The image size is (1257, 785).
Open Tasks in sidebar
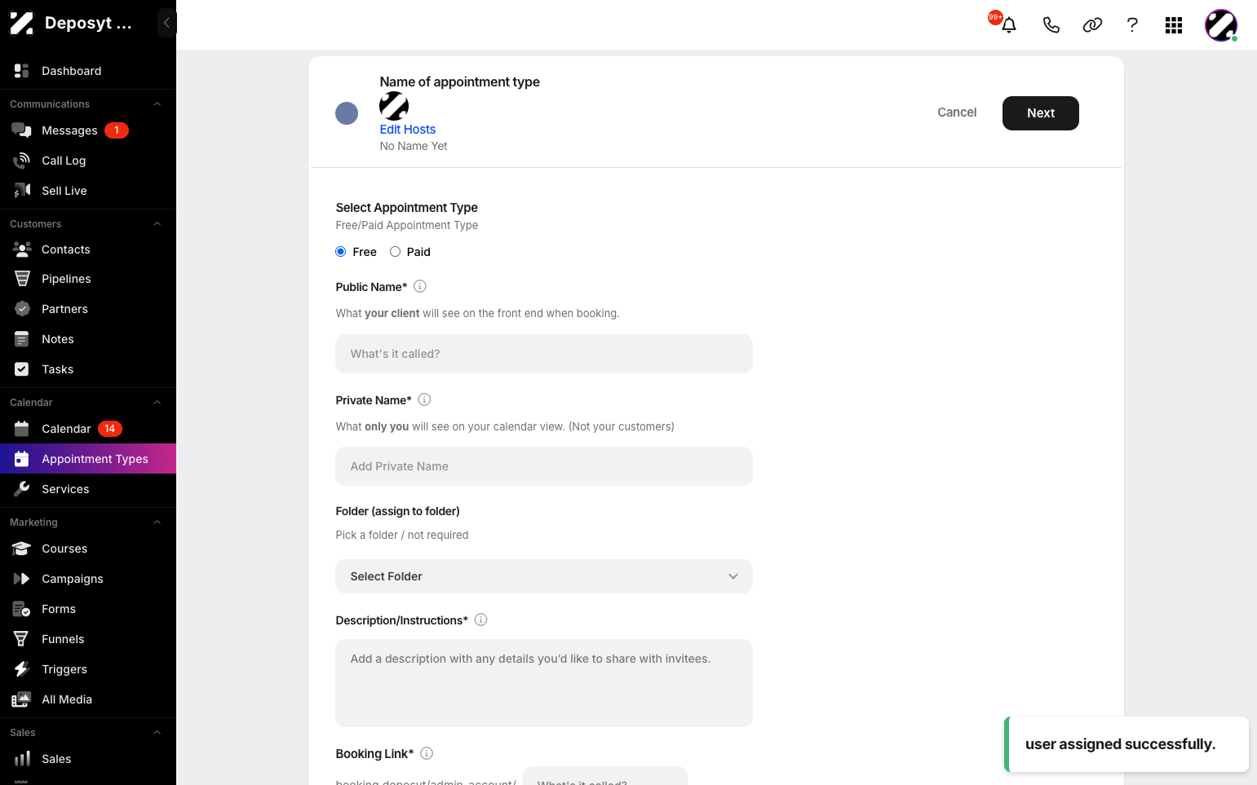tap(88, 369)
